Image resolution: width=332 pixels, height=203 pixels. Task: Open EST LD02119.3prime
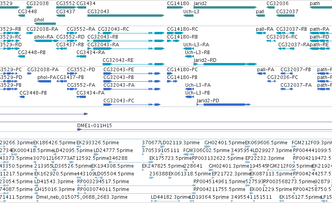(180, 143)
